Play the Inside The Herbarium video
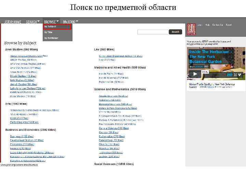Screen dimensions: 246x184 [x=195, y=74]
